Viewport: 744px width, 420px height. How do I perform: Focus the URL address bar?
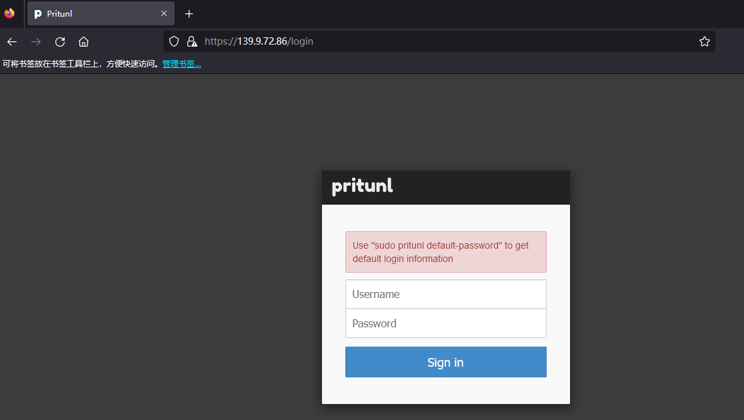pyautogui.click(x=439, y=41)
